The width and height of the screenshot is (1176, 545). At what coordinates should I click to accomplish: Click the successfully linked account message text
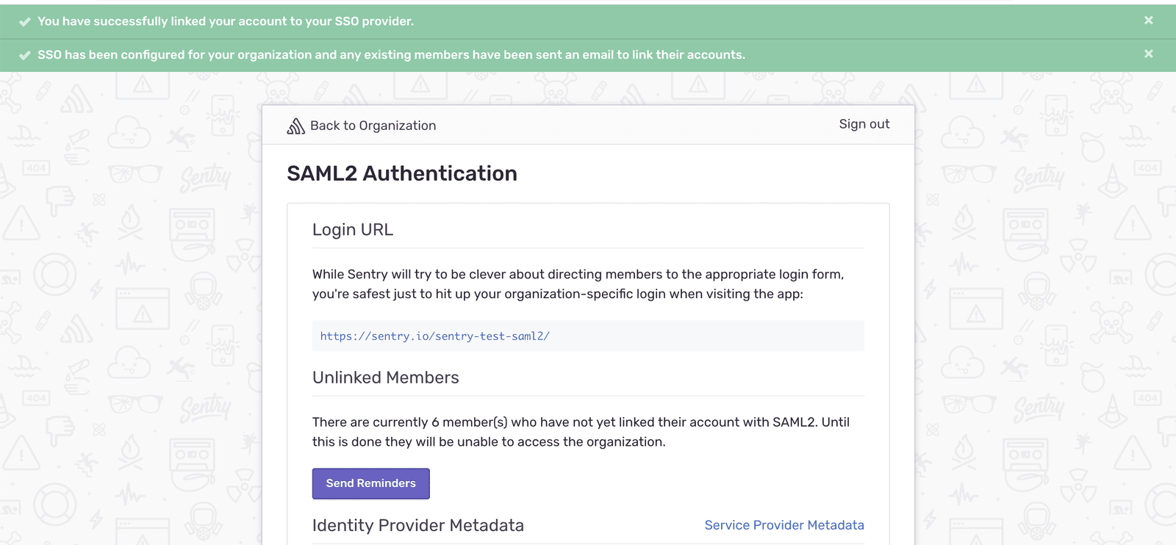[226, 21]
